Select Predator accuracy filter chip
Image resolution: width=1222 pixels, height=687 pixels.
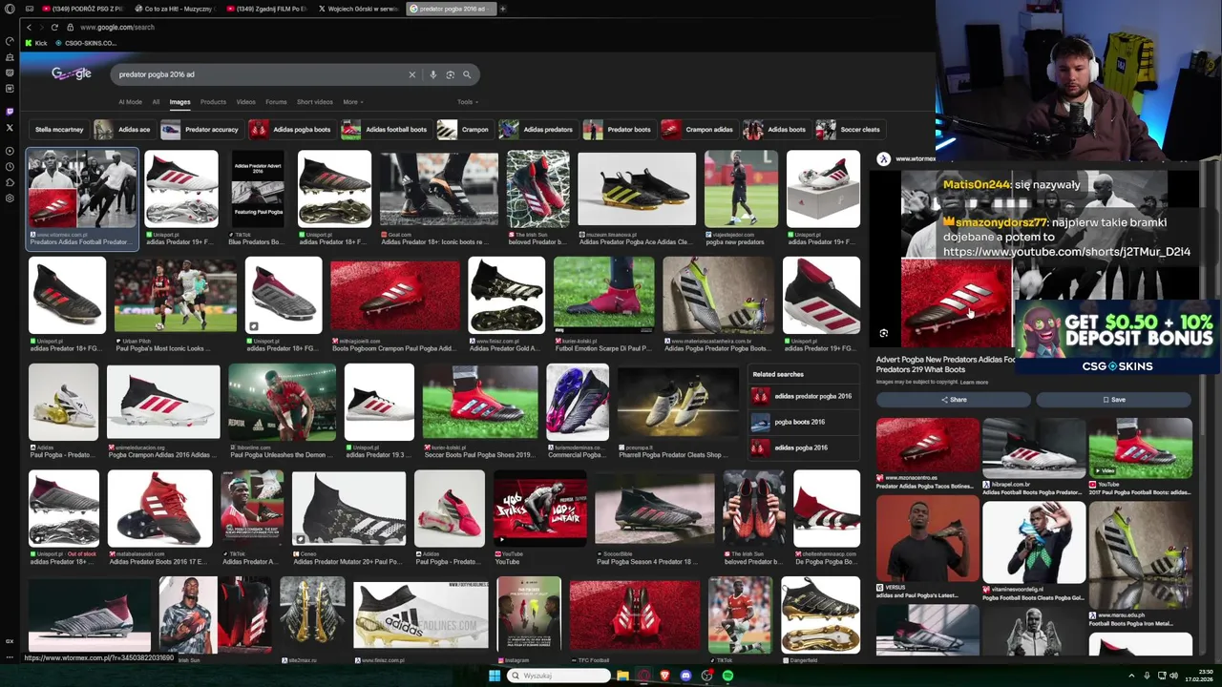(201, 130)
